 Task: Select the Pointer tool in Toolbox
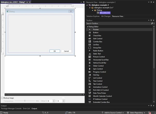[96, 30]
